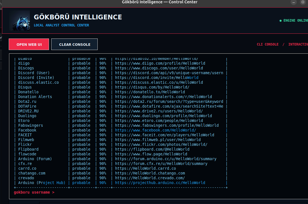The image size is (308, 204).
Task: Click the LOCAL ANALYST CONTROL CENTER subtitle
Action: point(61,25)
